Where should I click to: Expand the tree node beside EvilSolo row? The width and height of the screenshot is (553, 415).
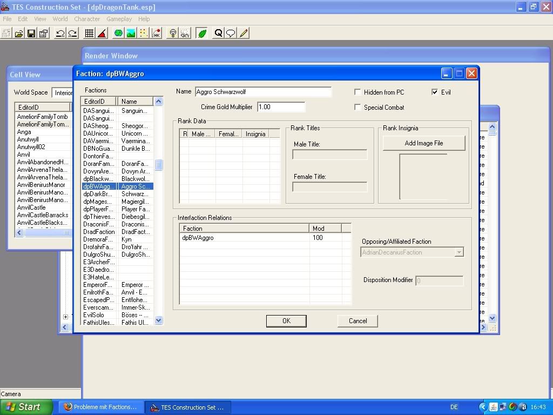[x=66, y=317]
